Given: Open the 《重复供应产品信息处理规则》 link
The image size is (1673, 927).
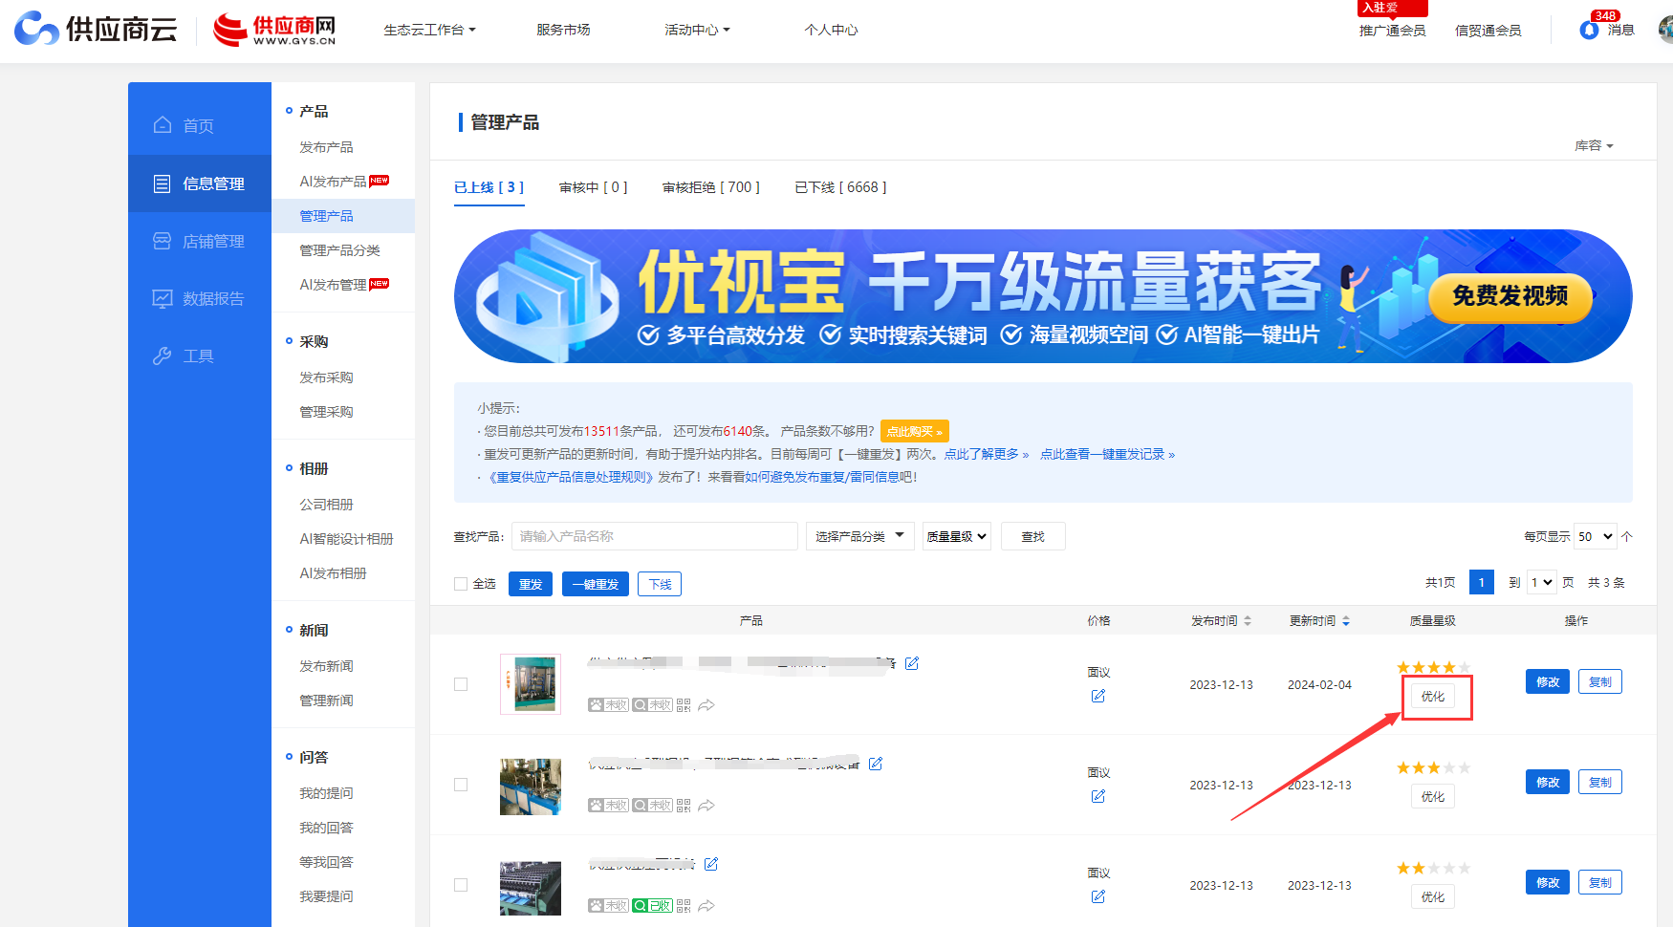Looking at the screenshot, I should pyautogui.click(x=570, y=477).
